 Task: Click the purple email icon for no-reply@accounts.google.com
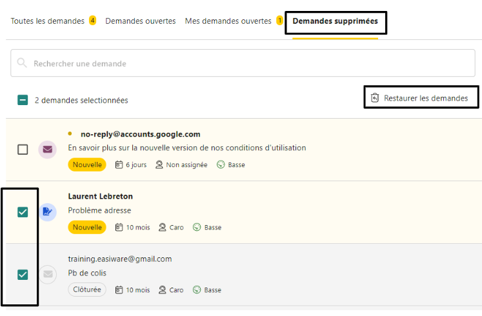(x=47, y=150)
